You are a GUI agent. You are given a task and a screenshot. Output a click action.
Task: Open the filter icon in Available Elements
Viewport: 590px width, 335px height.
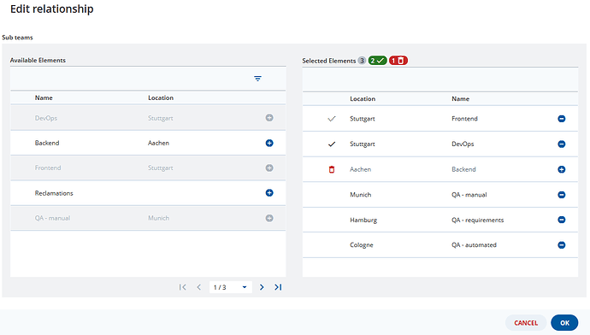pos(257,79)
